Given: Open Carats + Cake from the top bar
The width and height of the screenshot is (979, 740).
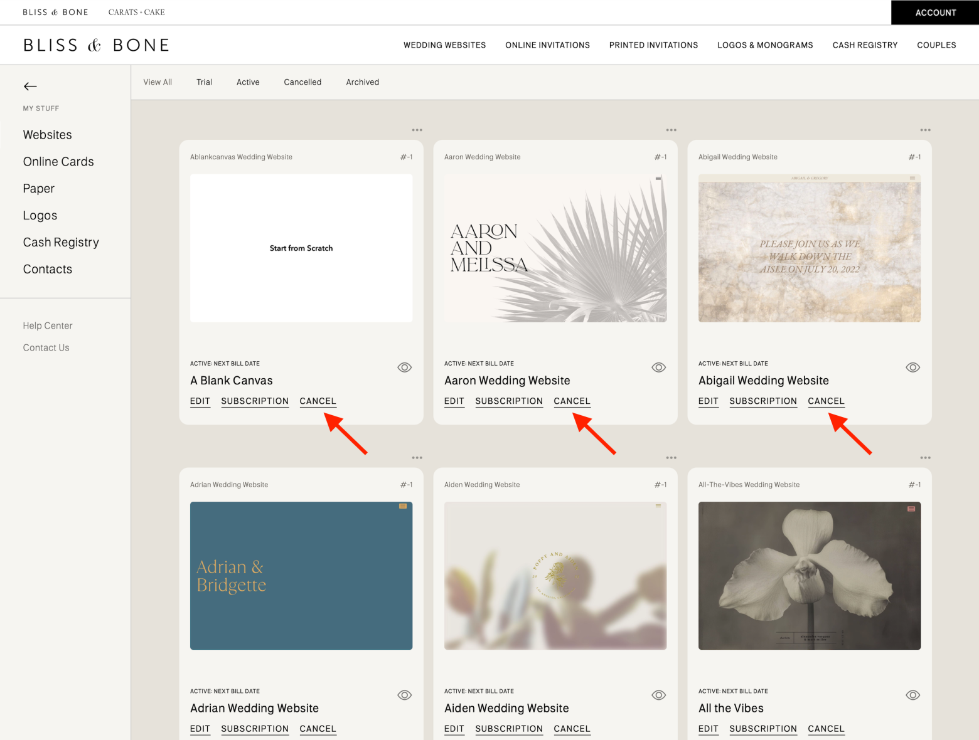Looking at the screenshot, I should (136, 12).
